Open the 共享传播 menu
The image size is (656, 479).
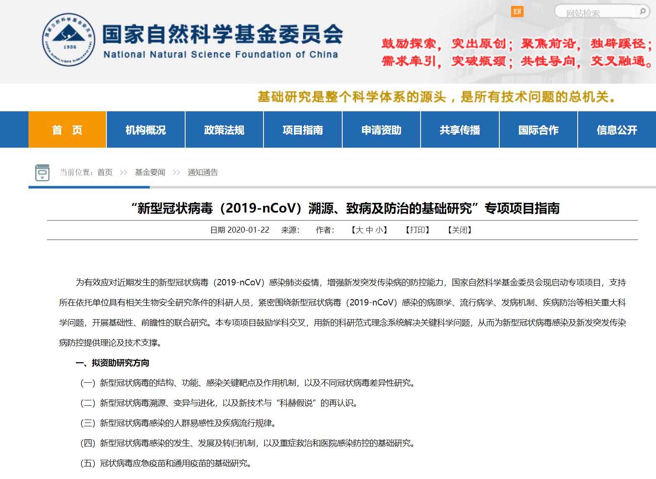(460, 130)
